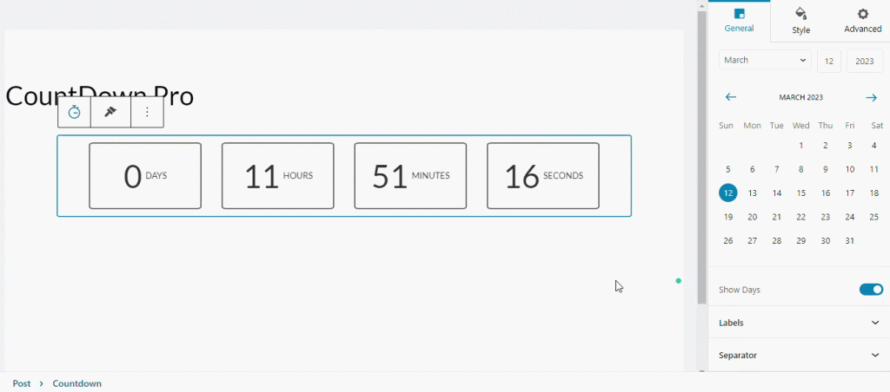
Task: Click the Countdown breadcrumb item
Action: tap(76, 383)
